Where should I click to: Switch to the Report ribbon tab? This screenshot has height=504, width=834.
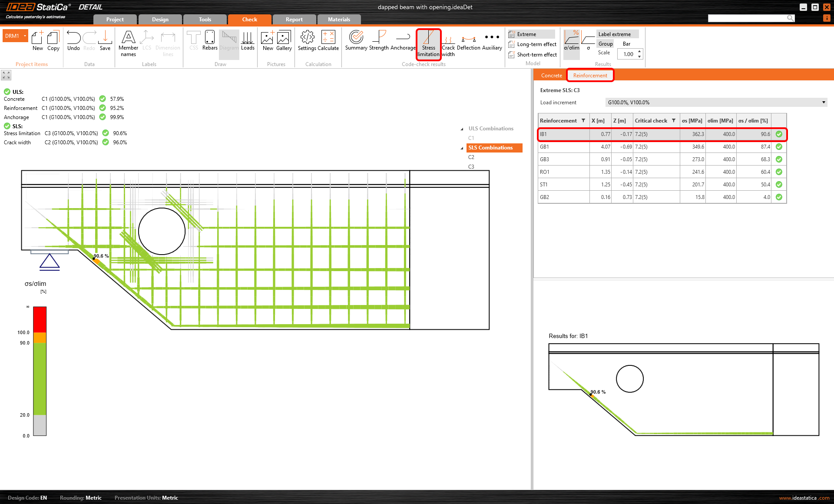click(294, 19)
